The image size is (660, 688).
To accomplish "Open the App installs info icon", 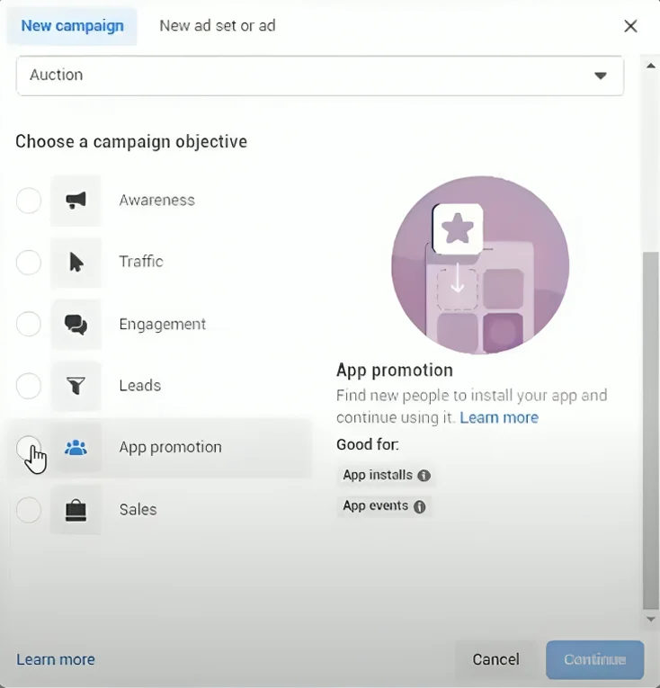I will [x=424, y=475].
